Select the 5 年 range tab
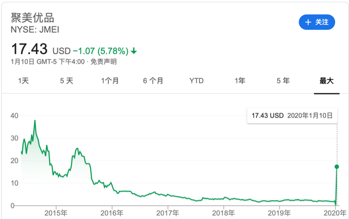 tap(283, 81)
